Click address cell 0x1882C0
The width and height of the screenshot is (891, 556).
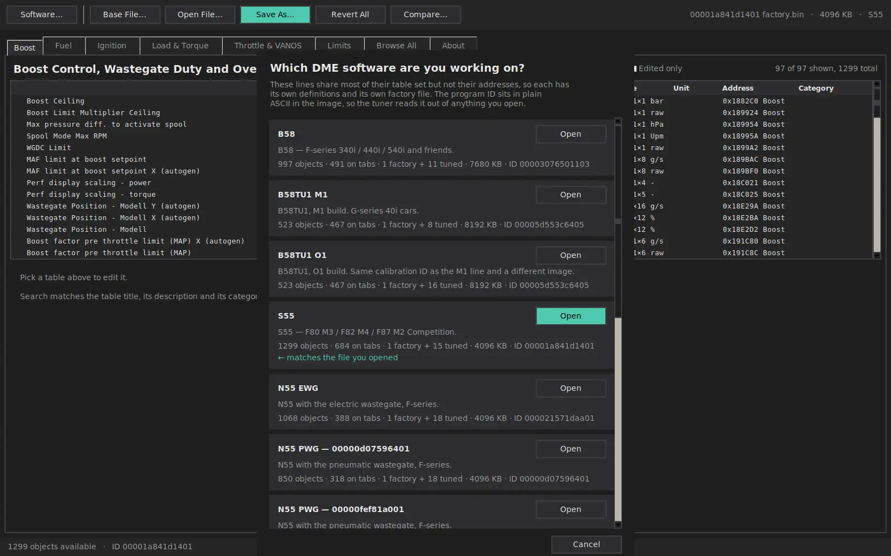740,101
